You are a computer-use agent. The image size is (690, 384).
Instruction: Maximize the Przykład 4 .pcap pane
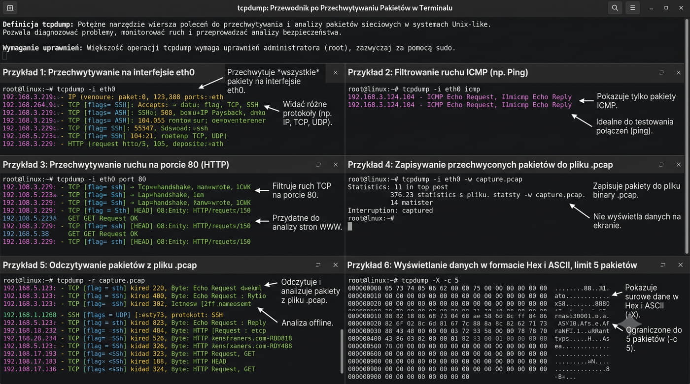[662, 164]
